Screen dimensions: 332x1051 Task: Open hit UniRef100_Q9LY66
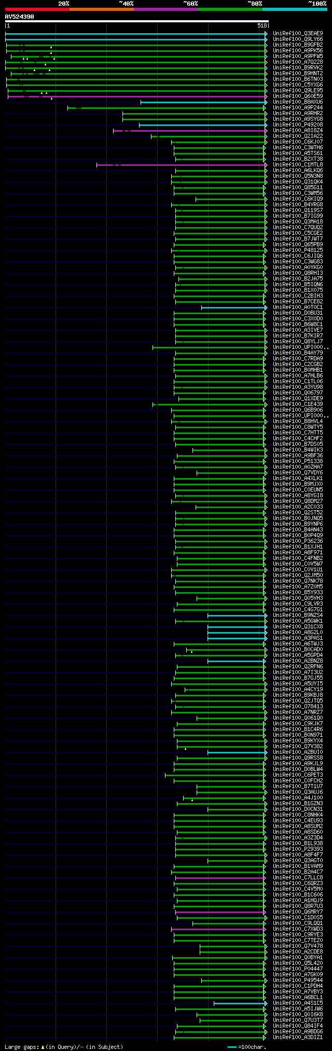coord(298,39)
